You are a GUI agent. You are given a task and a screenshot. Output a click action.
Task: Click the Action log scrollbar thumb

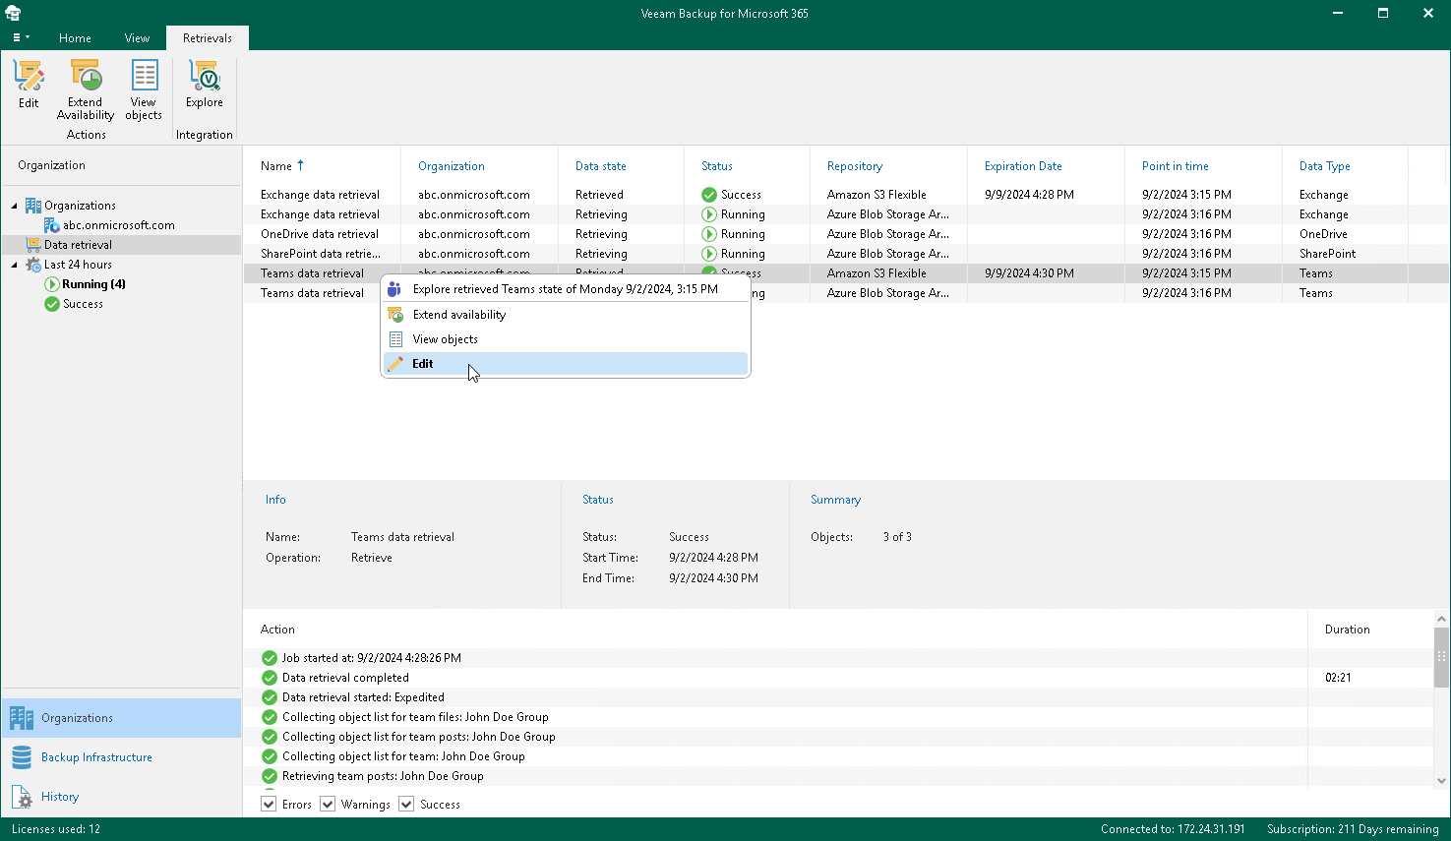[x=1441, y=657]
